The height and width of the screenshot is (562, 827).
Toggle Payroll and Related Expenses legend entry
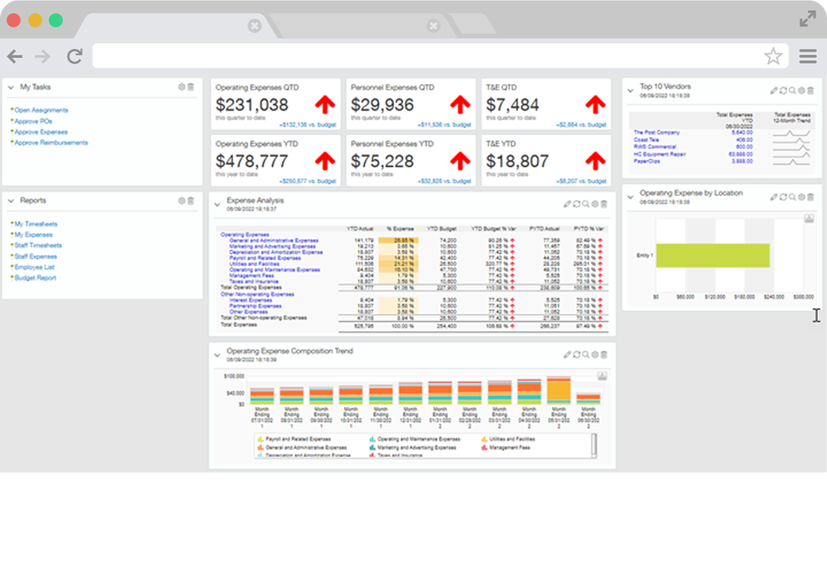pyautogui.click(x=287, y=439)
